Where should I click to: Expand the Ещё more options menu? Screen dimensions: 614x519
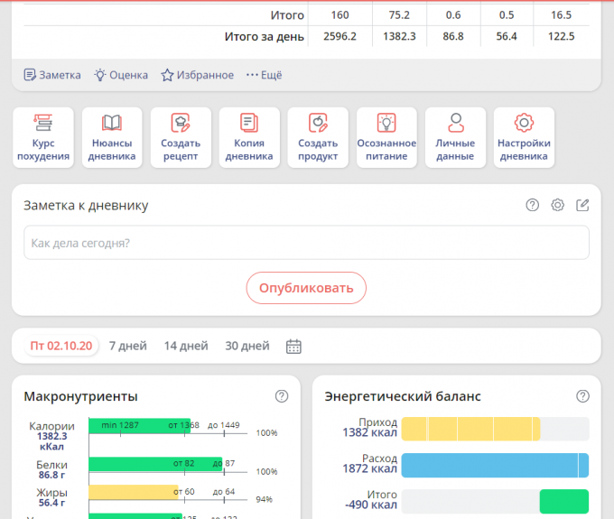click(264, 75)
